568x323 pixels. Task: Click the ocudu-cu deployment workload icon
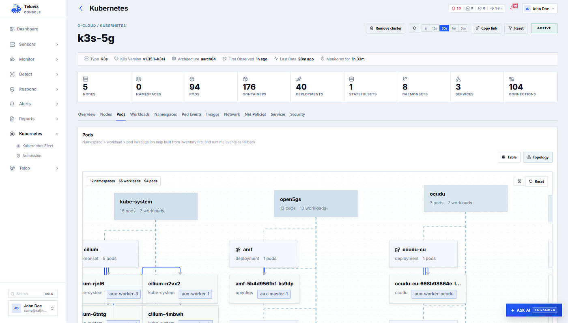[x=398, y=250]
